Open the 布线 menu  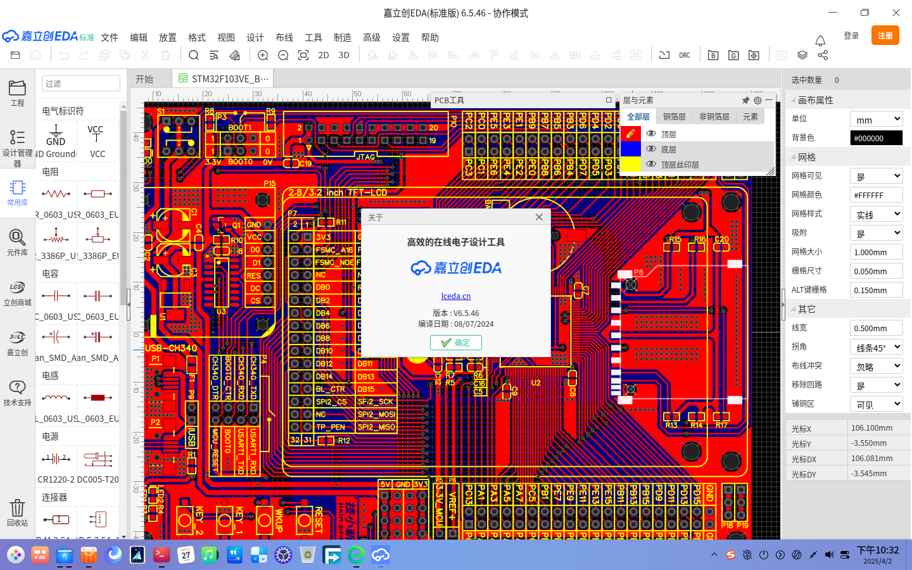click(x=284, y=37)
